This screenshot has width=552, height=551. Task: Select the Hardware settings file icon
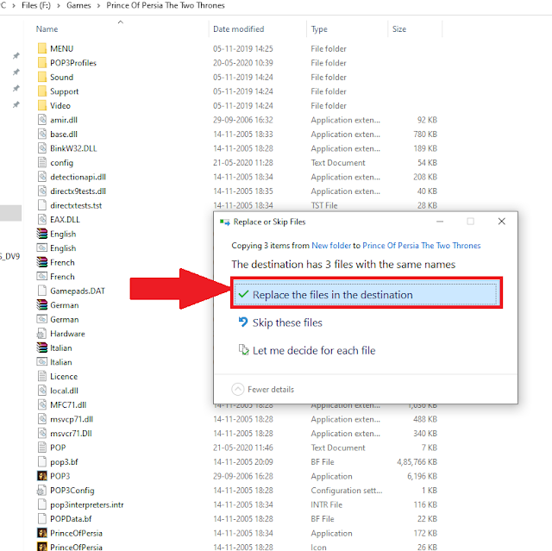point(42,334)
